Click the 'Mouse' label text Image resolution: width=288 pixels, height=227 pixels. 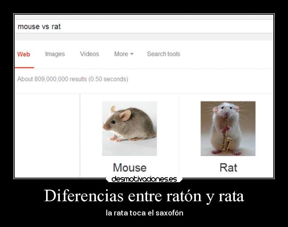(130, 167)
